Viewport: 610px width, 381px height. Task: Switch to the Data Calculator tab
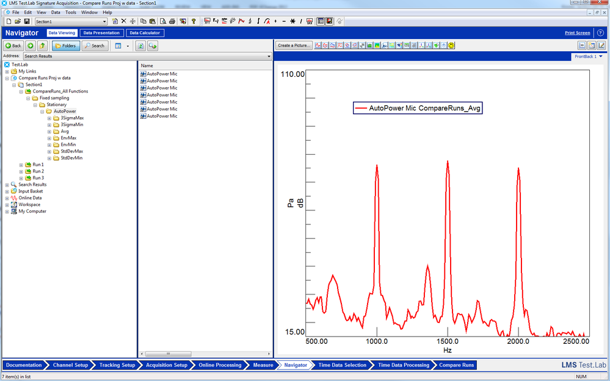[x=145, y=33]
